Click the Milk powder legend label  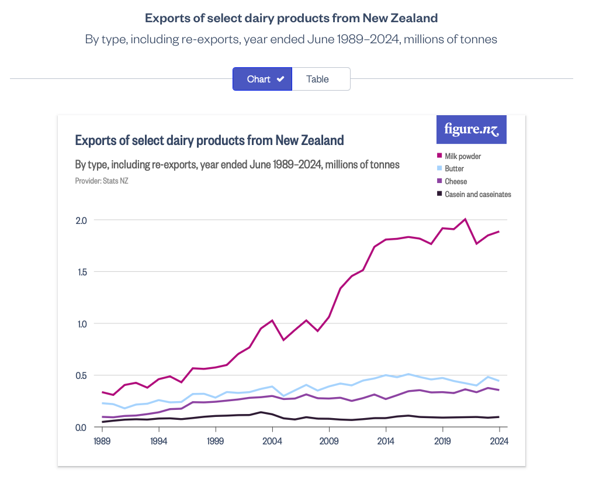pos(463,156)
